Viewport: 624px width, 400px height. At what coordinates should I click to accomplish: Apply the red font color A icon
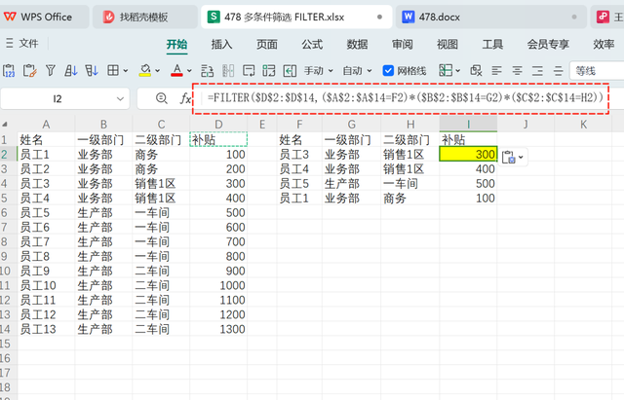(x=176, y=71)
